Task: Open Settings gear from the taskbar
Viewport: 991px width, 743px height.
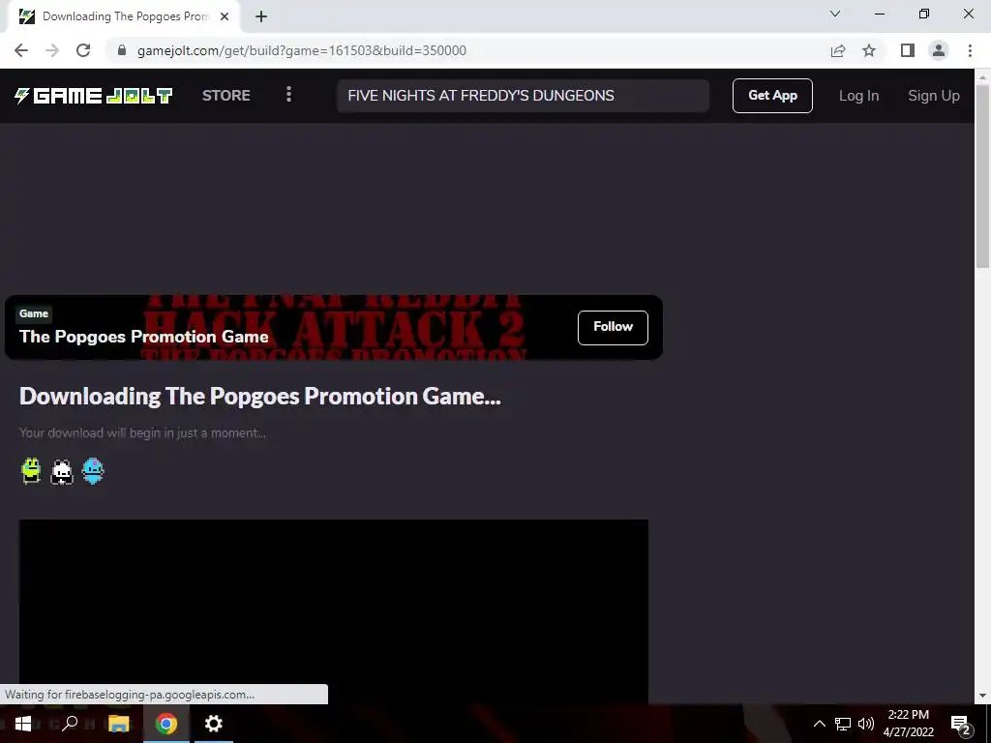Action: tap(214, 724)
